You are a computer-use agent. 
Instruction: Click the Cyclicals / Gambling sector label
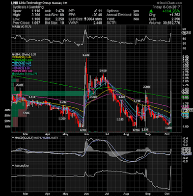tap(28, 7)
